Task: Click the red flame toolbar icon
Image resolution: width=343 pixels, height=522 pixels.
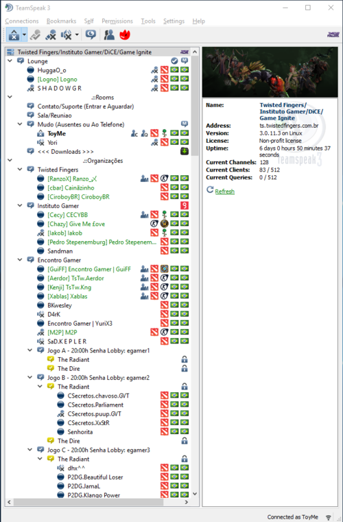Action: point(125,34)
